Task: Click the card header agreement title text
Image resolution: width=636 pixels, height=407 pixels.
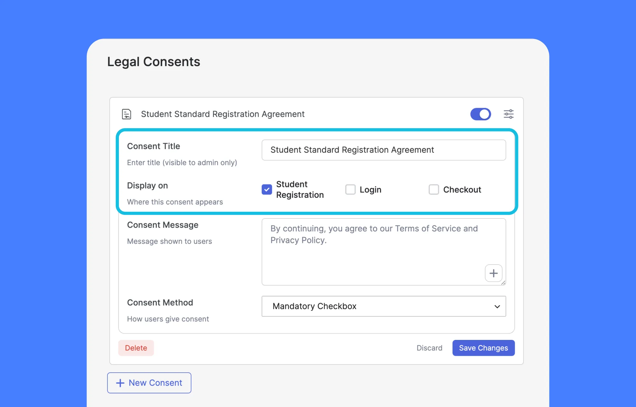Action: pos(223,114)
